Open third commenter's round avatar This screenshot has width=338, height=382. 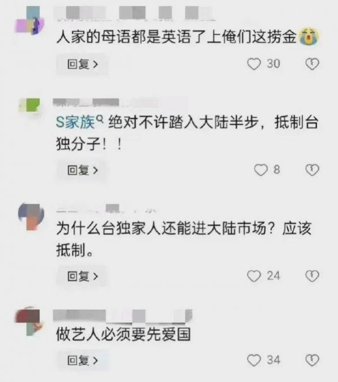(x=31, y=216)
